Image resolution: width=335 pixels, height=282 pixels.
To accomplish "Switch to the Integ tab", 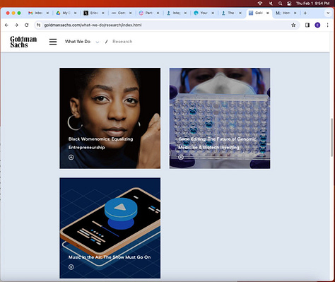I will 176,13.
